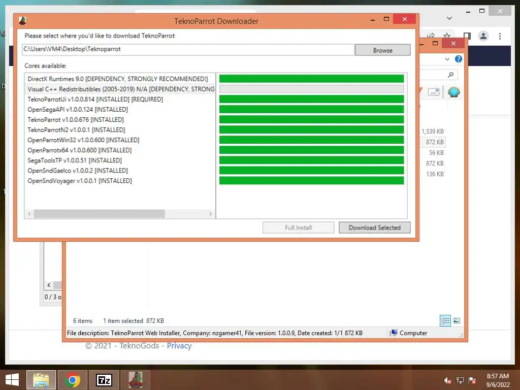Open File Explorer from the taskbar
Viewport: 520px width, 390px height.
pos(41,380)
